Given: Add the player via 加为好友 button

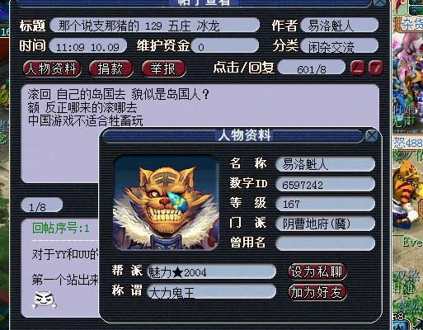Looking at the screenshot, I should coord(317,292).
